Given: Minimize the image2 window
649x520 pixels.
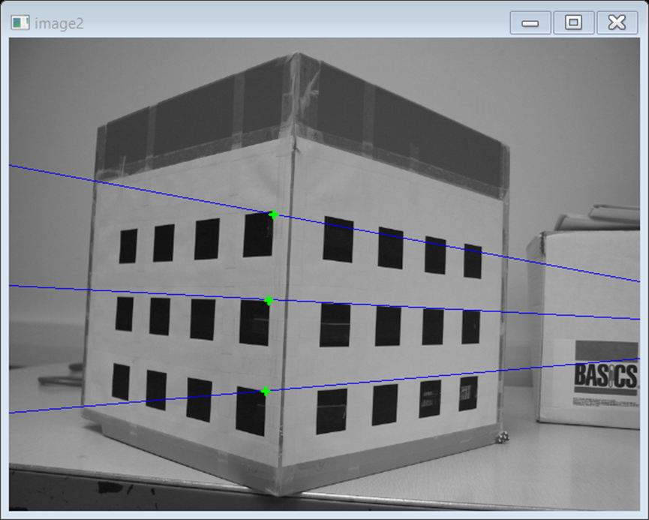Looking at the screenshot, I should coord(531,23).
